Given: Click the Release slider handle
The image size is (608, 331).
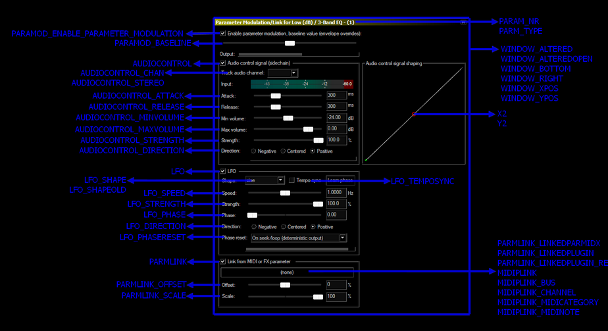Looking at the screenshot, I should click(x=276, y=107).
